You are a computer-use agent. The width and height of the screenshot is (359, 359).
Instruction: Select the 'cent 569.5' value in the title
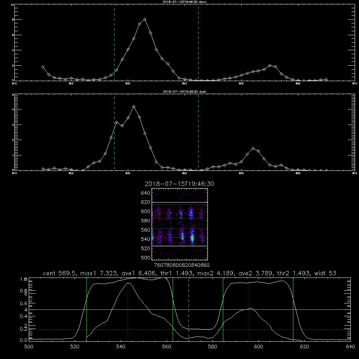tap(59, 273)
